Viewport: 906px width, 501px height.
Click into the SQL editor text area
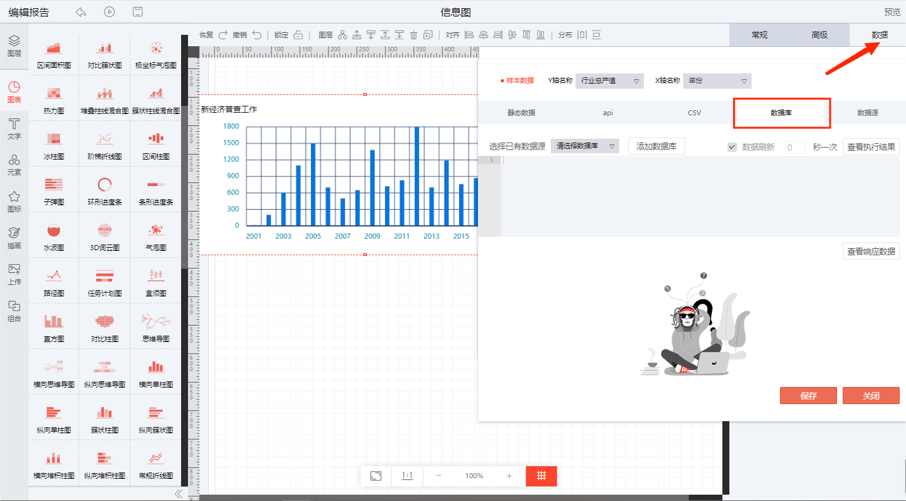point(700,196)
